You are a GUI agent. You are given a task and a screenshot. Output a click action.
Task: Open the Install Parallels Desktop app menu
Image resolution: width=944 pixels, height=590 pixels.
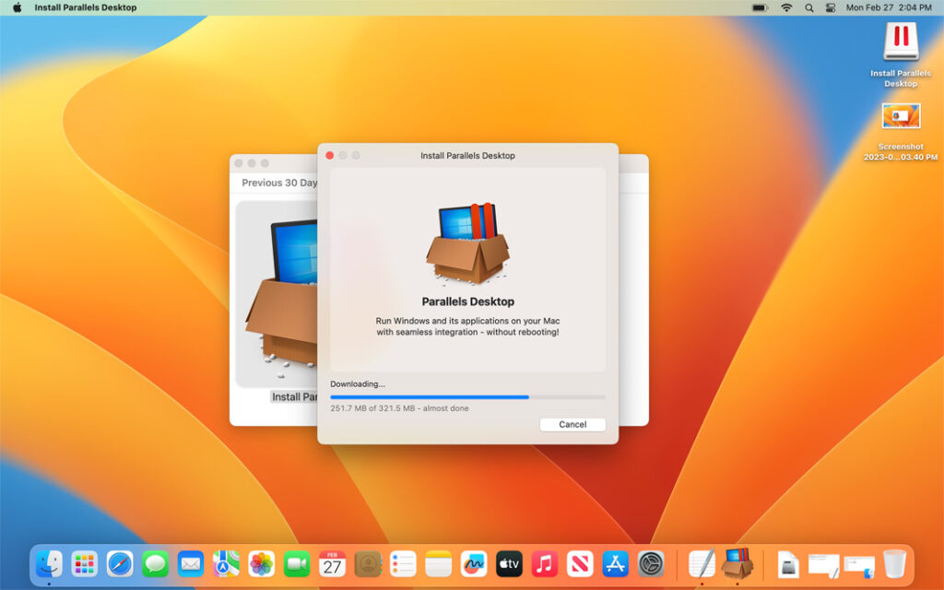tap(85, 7)
